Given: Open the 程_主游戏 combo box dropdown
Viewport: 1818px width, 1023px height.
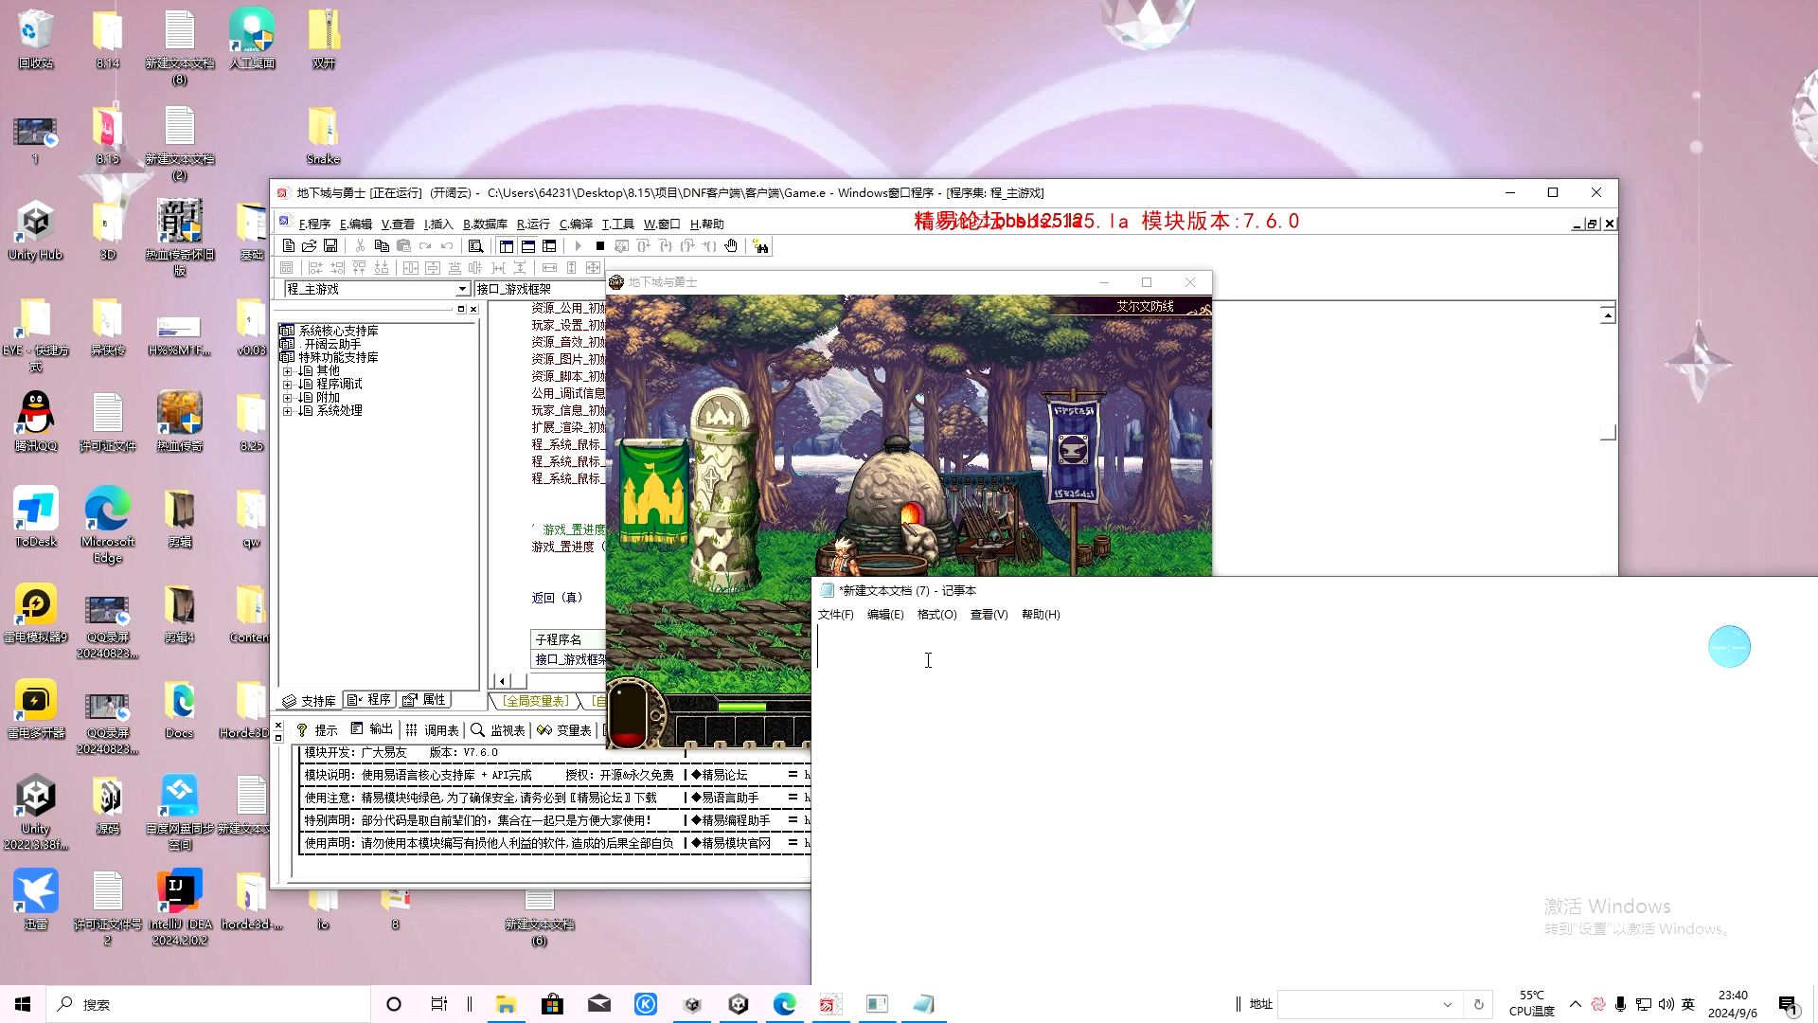Looking at the screenshot, I should click(462, 289).
